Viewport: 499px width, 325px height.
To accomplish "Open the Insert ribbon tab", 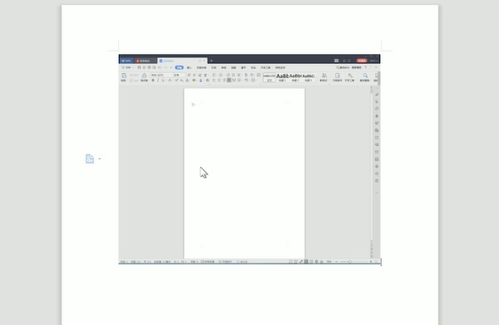I will [189, 67].
